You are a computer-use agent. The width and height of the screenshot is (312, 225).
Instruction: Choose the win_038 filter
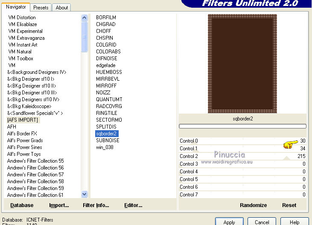[105, 147]
